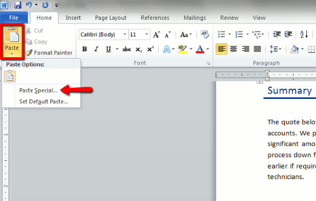Increase the paragraph indent

[x=288, y=34]
